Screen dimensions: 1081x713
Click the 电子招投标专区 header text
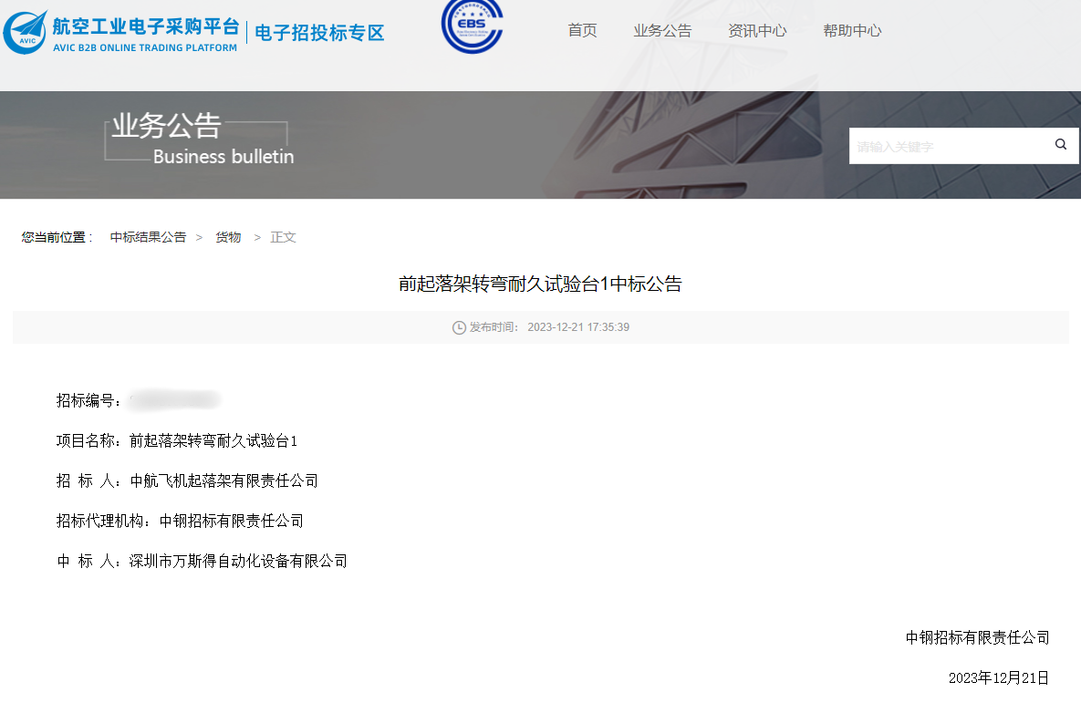[x=319, y=33]
